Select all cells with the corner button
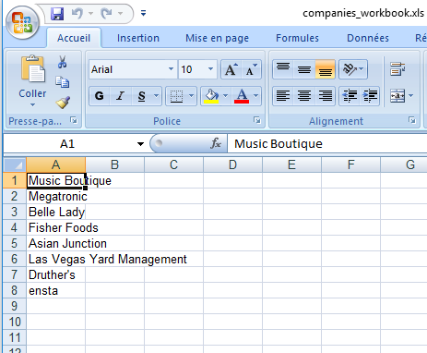The image size is (427, 353). tap(15, 164)
